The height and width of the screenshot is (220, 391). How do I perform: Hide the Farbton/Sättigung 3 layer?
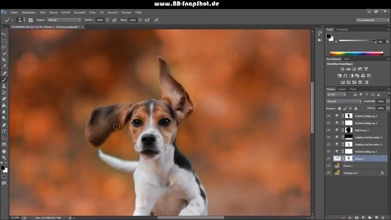click(329, 116)
